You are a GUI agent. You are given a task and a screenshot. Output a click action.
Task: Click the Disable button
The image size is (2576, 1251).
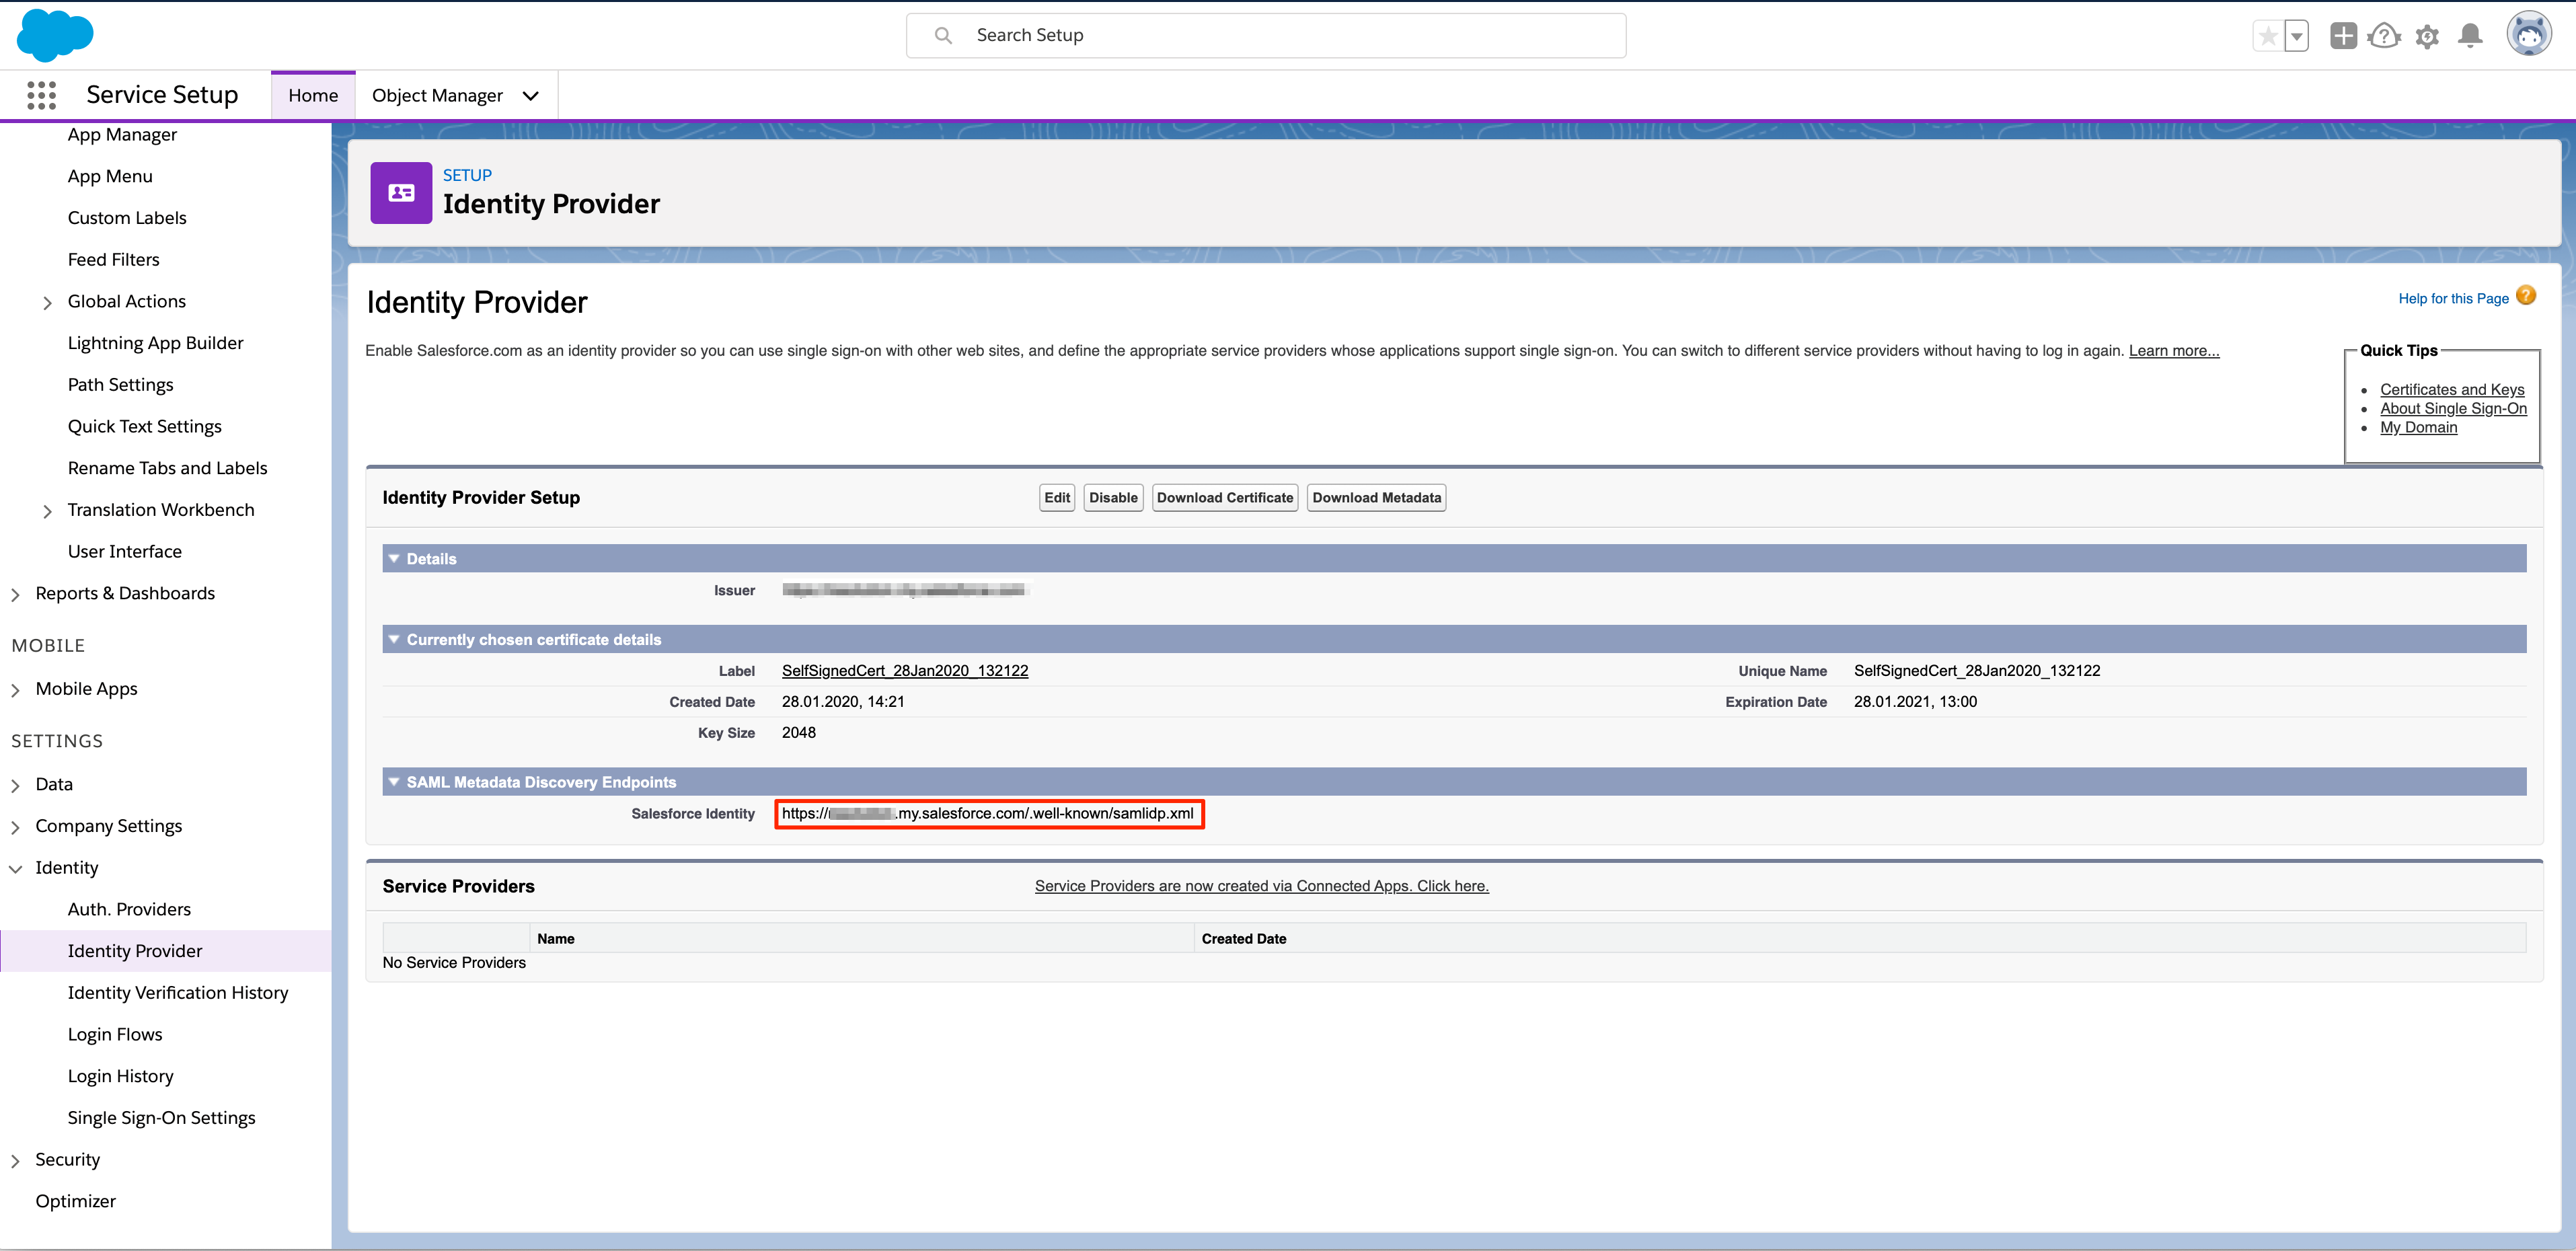(1113, 497)
